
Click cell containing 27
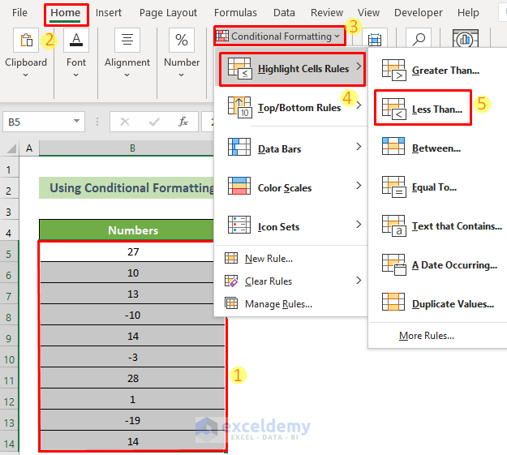click(132, 251)
